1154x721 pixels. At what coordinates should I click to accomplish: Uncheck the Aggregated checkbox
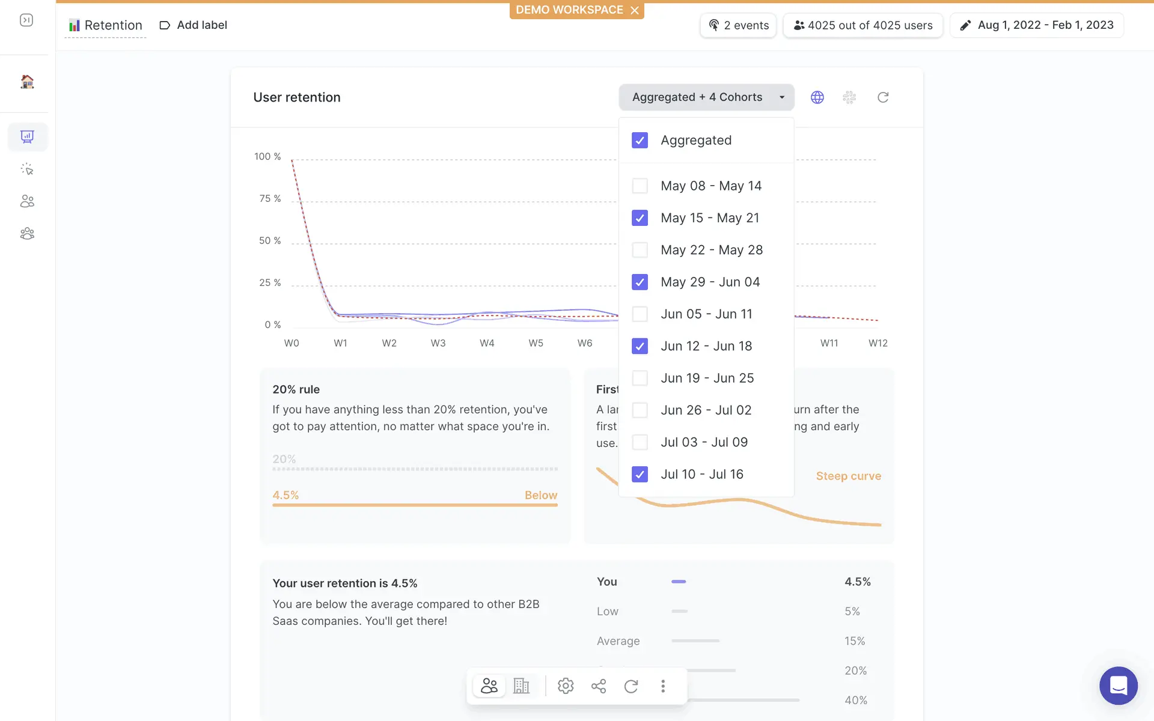click(640, 141)
